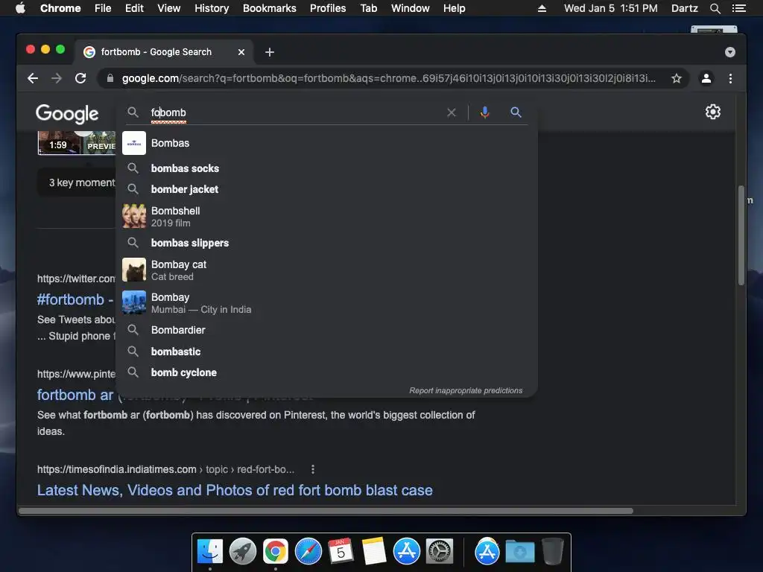Select Bombay cat breed suggestion
This screenshot has width=763, height=572.
(326, 270)
